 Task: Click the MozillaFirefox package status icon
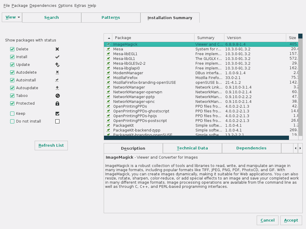coord(108,78)
